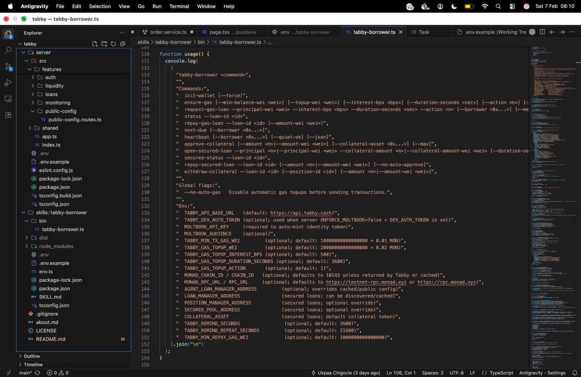Click Ln 106, Col 1 in status bar
581x377 pixels.
point(401,373)
